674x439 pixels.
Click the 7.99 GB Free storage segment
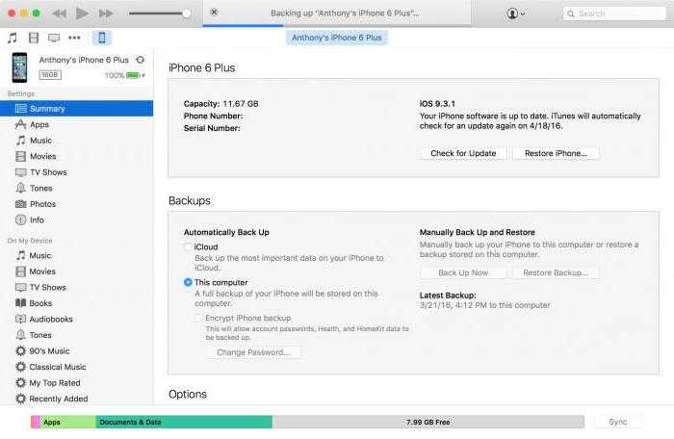tap(428, 423)
